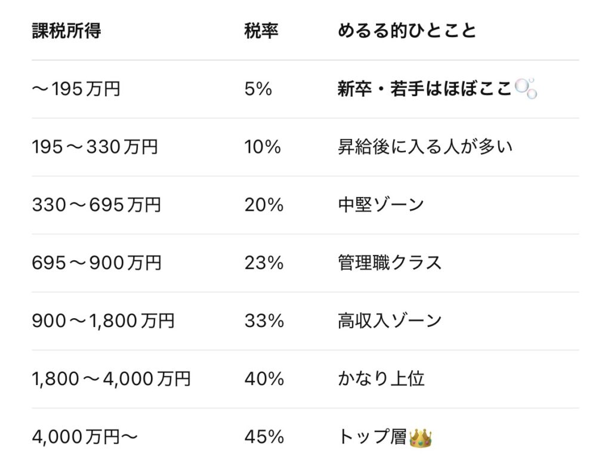Select the 900～1,800万円 income cell
The image size is (611, 465).
[103, 321]
